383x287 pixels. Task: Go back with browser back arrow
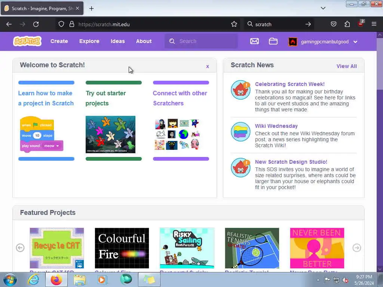tap(9, 24)
